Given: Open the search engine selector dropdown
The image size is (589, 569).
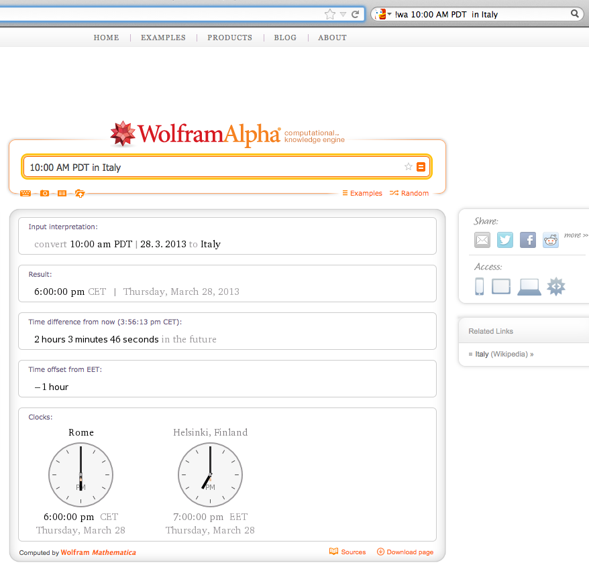Looking at the screenshot, I should click(384, 14).
